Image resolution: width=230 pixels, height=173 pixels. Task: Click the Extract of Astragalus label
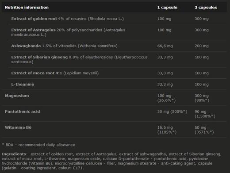(x=33, y=30)
